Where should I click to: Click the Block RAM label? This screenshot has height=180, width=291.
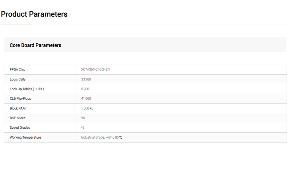click(x=18, y=108)
